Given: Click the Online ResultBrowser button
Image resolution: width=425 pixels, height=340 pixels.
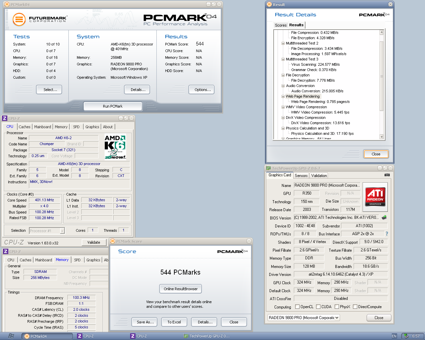Looking at the screenshot, I should [180, 289].
